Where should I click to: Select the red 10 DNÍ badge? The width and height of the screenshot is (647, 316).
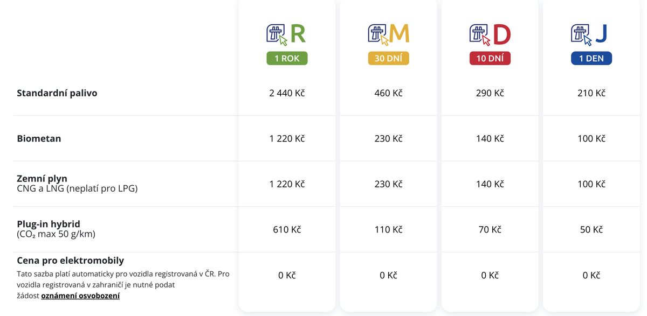[x=490, y=59]
